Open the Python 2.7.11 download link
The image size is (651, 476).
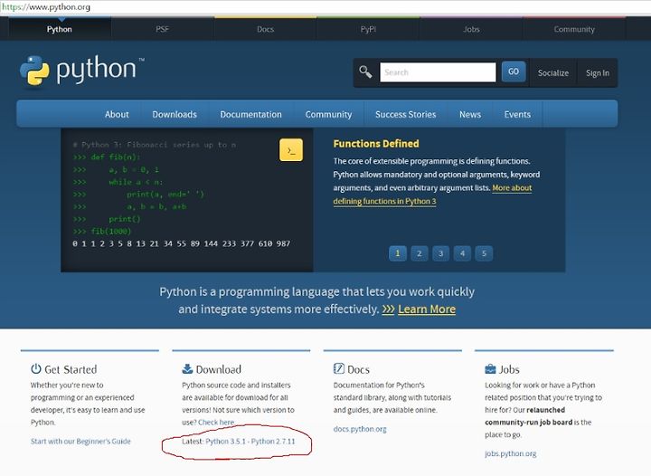pos(273,441)
